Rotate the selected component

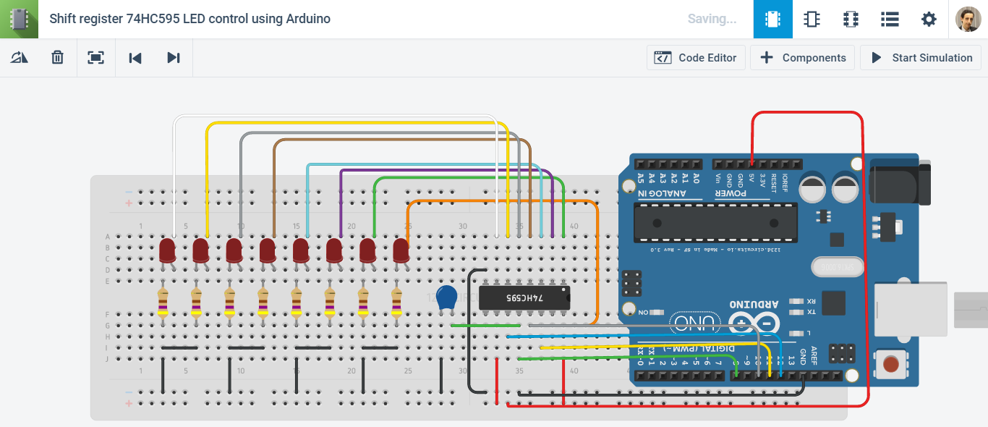(20, 57)
